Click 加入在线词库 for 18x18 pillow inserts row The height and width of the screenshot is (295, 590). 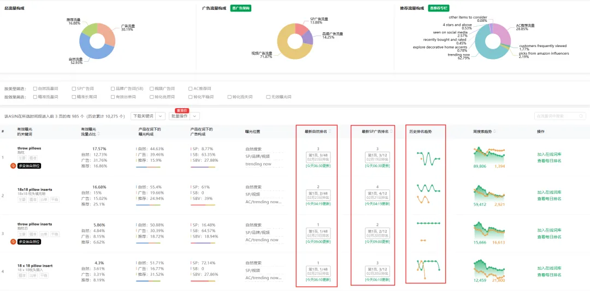[x=550, y=192]
